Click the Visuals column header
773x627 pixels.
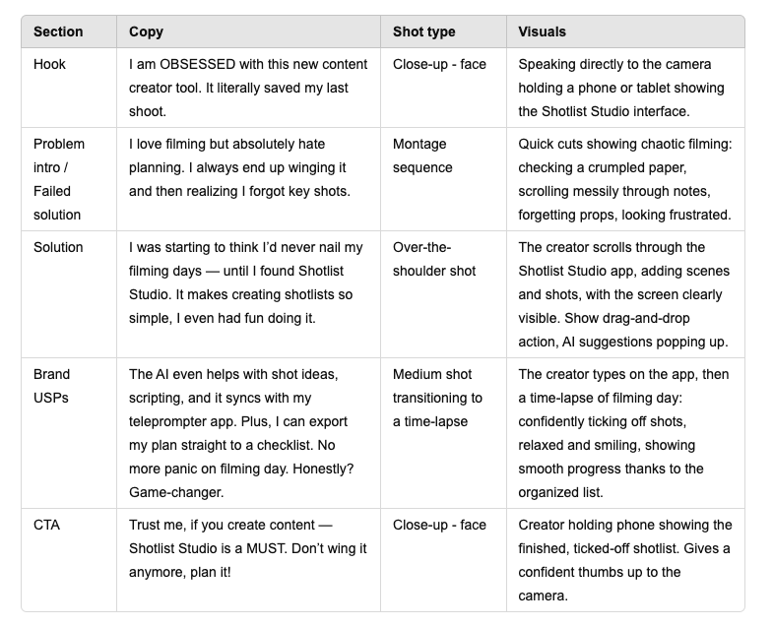pyautogui.click(x=542, y=31)
